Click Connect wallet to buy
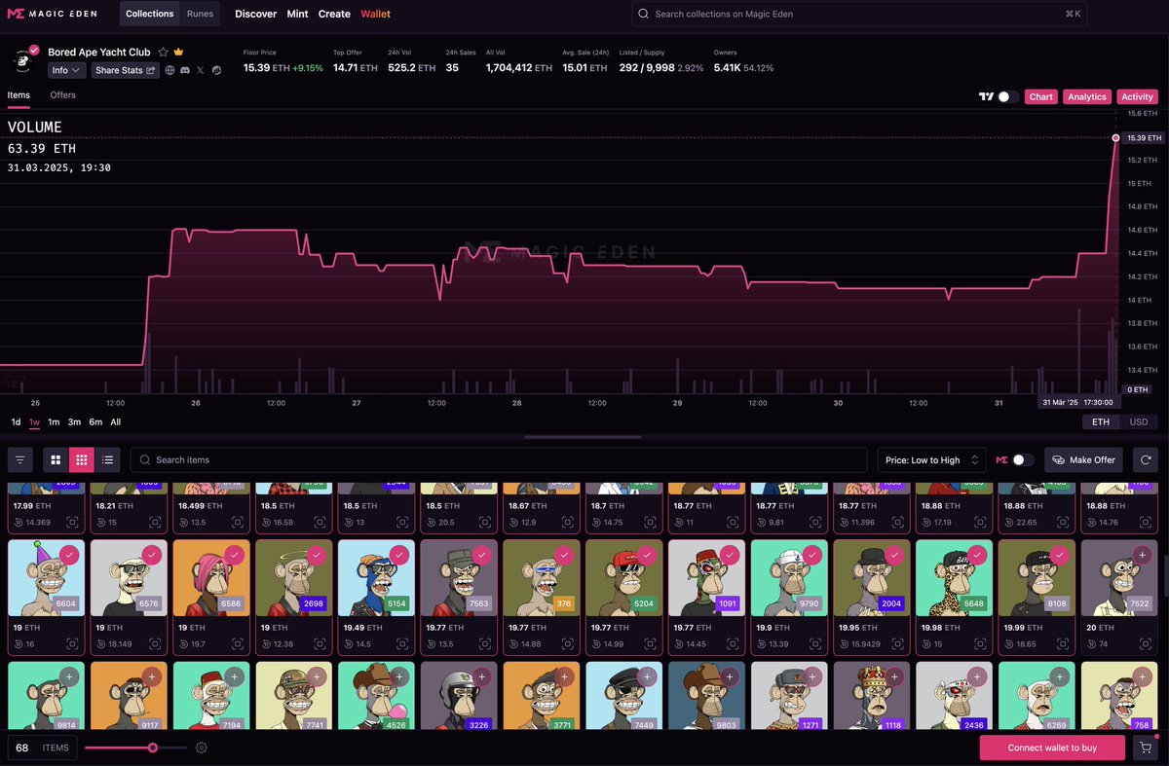Screen dimensions: 1169x766 (x=1052, y=748)
